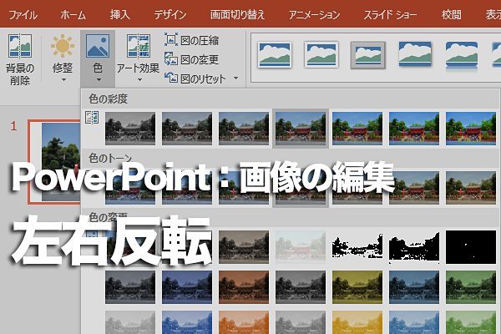501x334 pixels.
Task: Apply the fifth reflected picture style
Action: click(462, 55)
